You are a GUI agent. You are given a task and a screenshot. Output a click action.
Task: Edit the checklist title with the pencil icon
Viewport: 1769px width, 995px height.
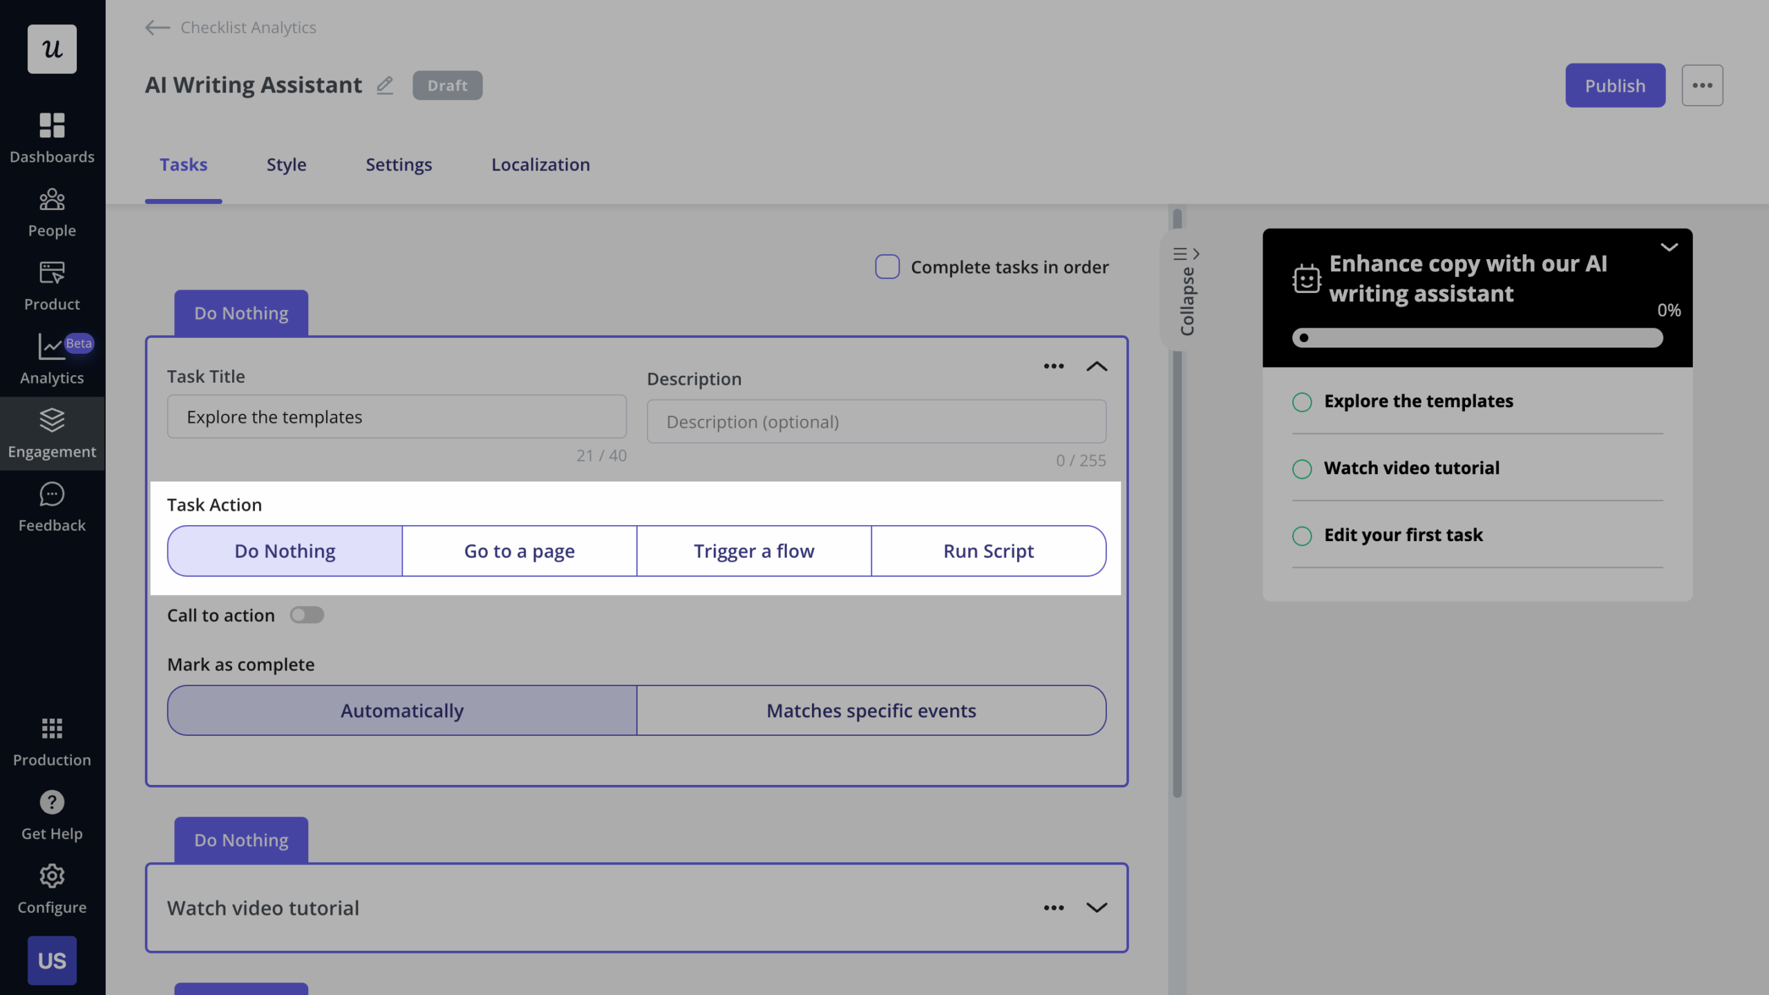click(385, 84)
